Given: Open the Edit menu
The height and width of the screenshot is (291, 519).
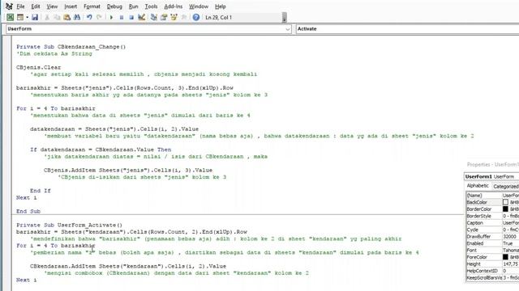Looking at the screenshot, I should tap(36, 6).
